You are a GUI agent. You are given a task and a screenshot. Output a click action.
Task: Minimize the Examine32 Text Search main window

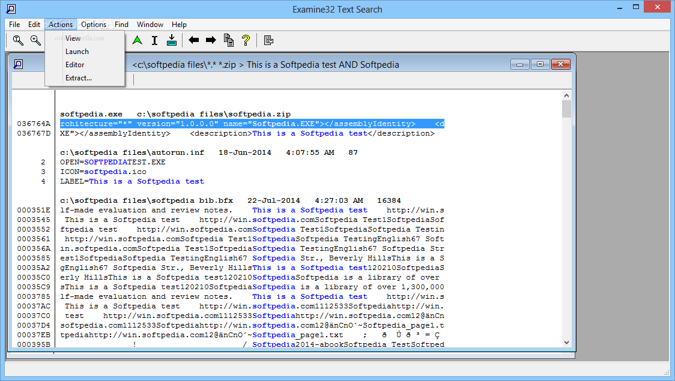[620, 7]
